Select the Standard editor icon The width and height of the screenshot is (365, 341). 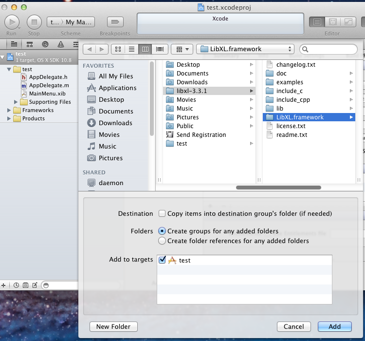click(x=317, y=22)
